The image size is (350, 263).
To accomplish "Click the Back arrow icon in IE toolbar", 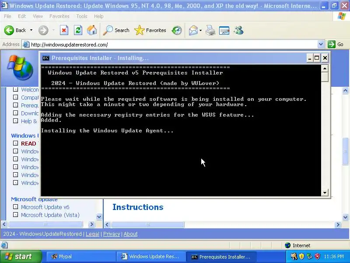I will (x=9, y=30).
